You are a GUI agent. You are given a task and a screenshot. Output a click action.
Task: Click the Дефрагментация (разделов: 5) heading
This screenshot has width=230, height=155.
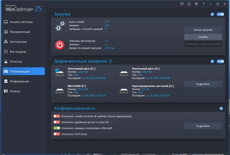[x=83, y=61]
